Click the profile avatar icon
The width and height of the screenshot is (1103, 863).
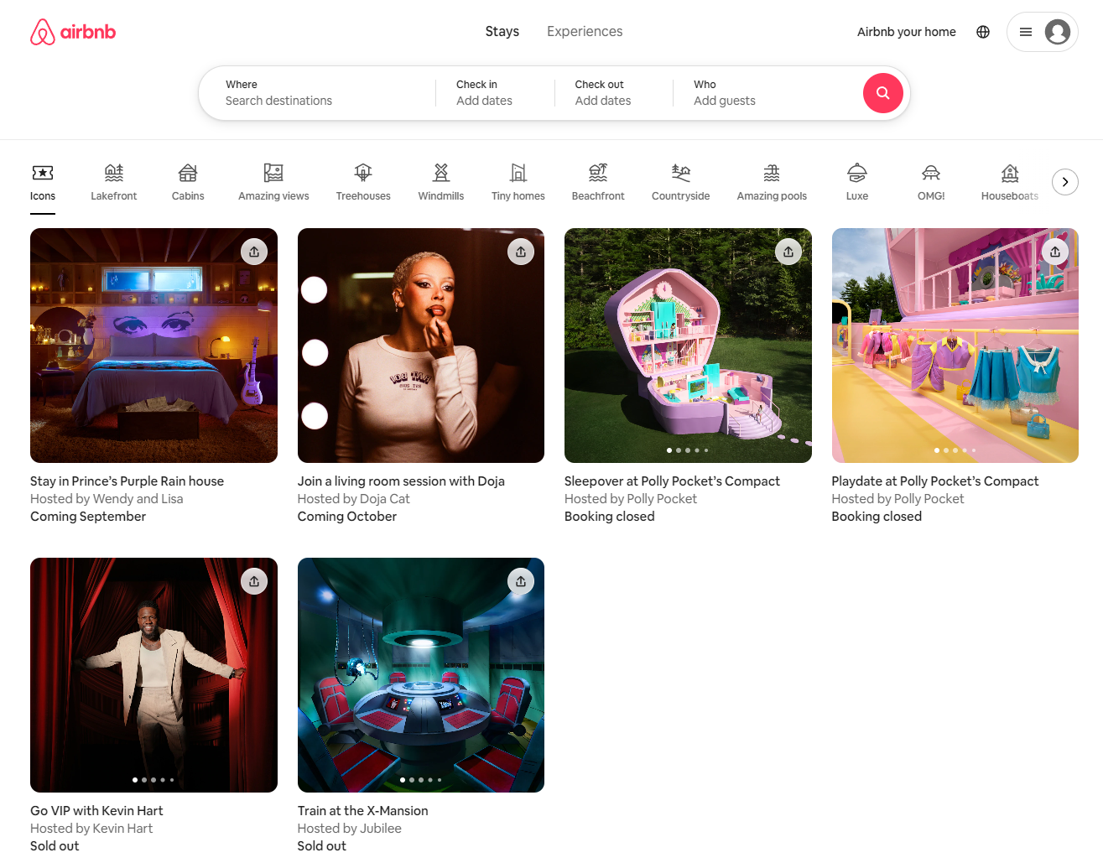pos(1057,32)
